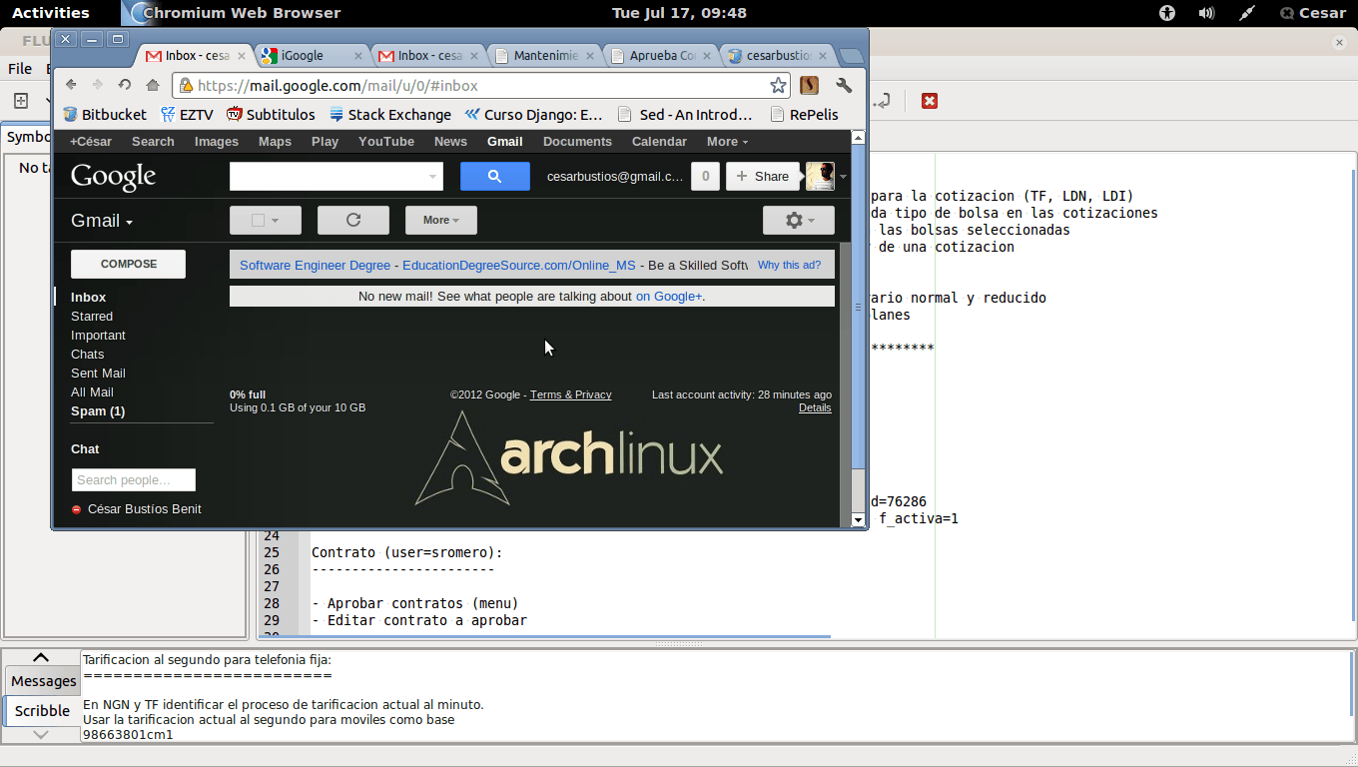Image resolution: width=1358 pixels, height=767 pixels.
Task: Reload the Gmail page in Chromium
Action: tap(125, 86)
